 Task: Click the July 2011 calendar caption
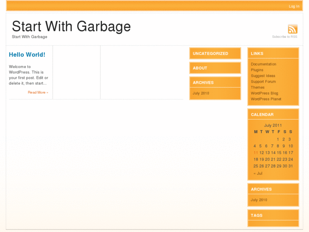tap(273, 126)
